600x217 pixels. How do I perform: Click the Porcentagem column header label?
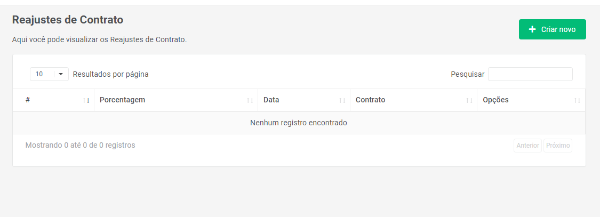(122, 100)
